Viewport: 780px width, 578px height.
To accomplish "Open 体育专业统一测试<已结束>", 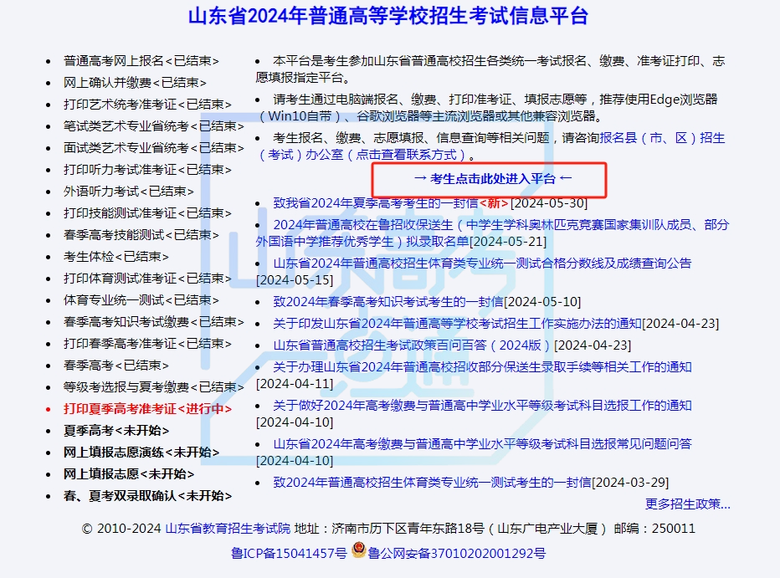I will 141,300.
